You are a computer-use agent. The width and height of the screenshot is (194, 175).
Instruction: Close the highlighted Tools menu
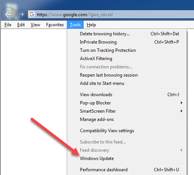75,25
